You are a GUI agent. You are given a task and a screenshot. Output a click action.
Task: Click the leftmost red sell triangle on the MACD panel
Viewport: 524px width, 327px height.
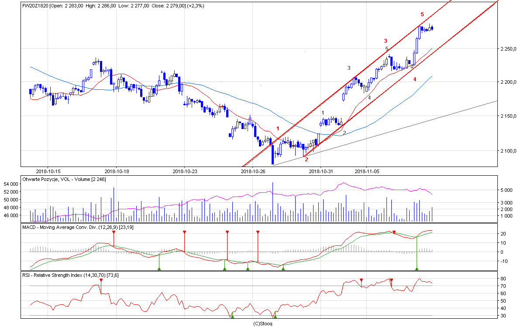click(x=114, y=232)
